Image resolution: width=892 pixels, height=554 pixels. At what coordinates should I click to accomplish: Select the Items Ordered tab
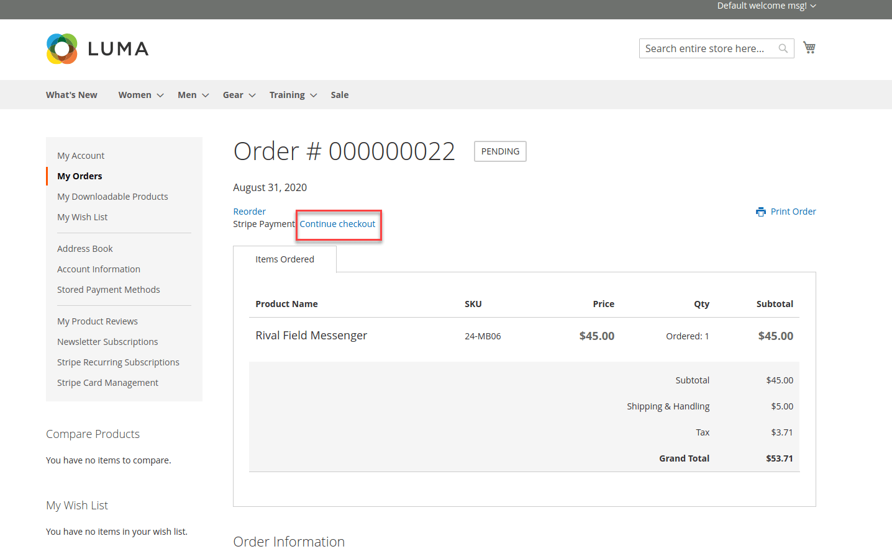tap(284, 259)
